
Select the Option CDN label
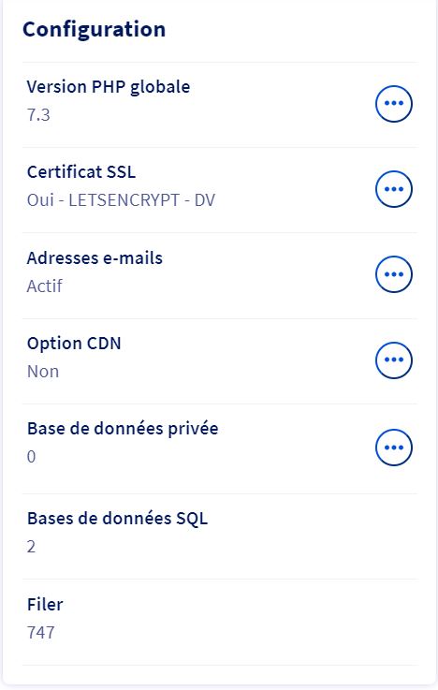[74, 344]
